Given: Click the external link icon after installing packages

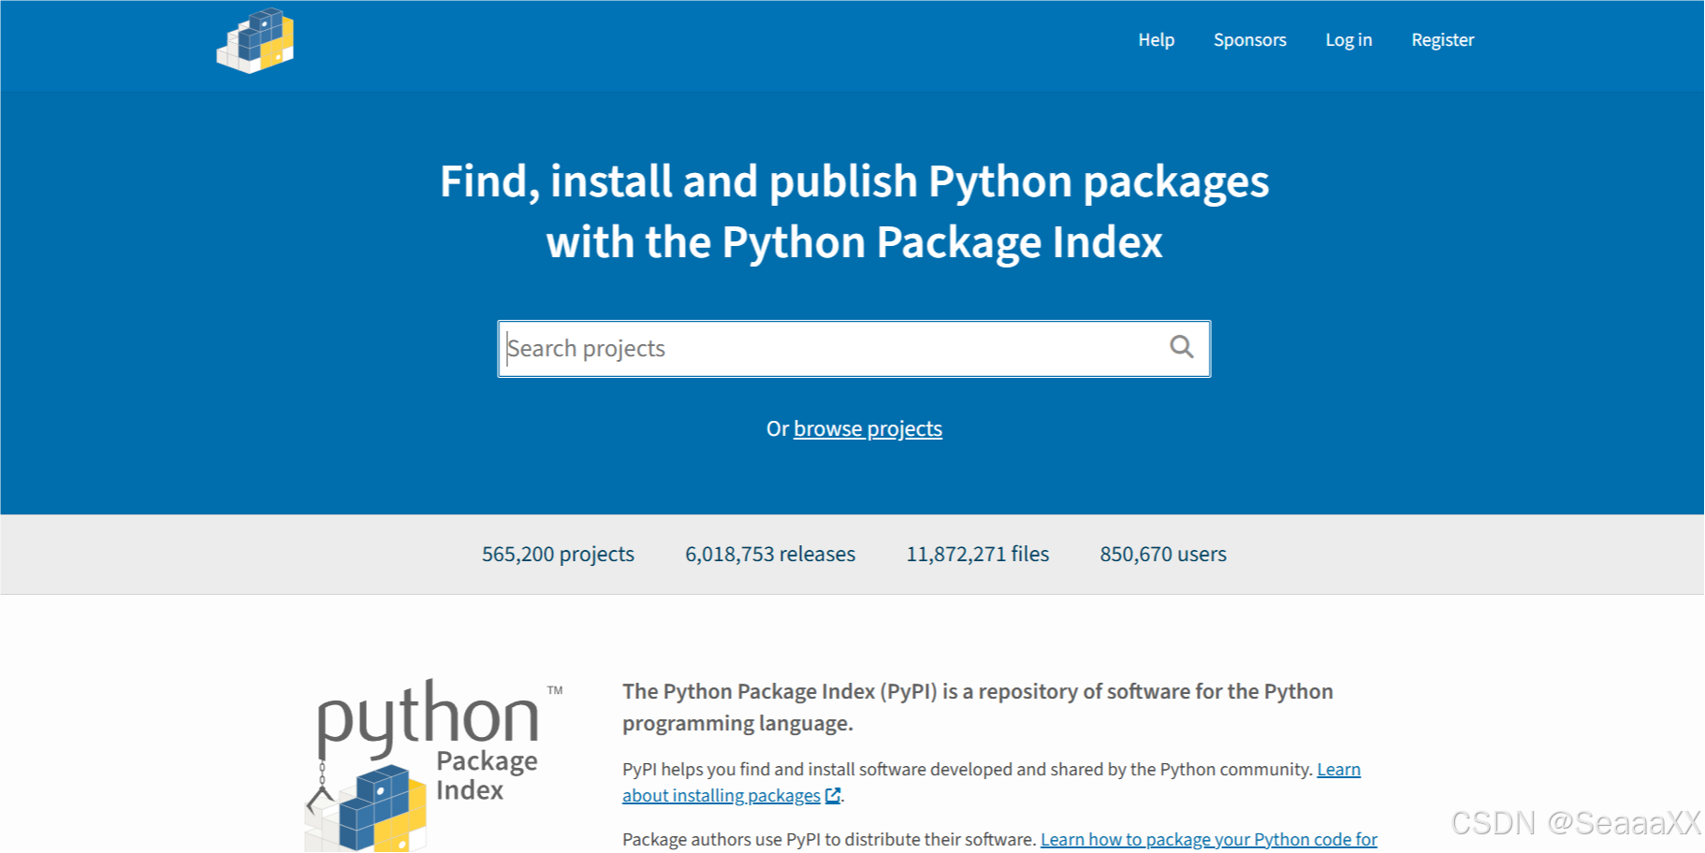Looking at the screenshot, I should 833,795.
